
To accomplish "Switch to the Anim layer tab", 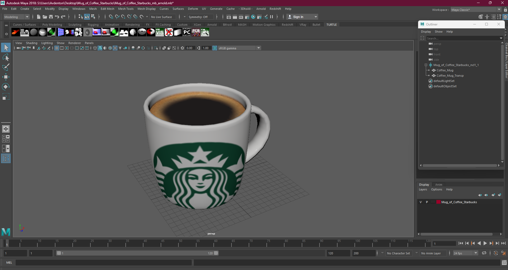I will [x=439, y=185].
